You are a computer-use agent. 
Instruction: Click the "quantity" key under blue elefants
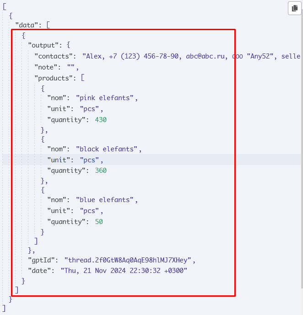click(66, 222)
